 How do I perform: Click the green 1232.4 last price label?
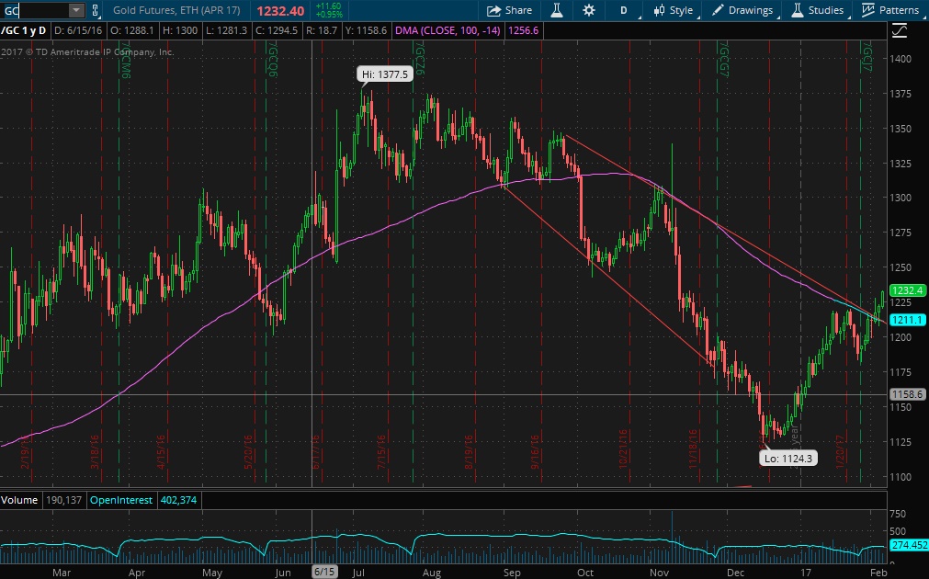907,290
